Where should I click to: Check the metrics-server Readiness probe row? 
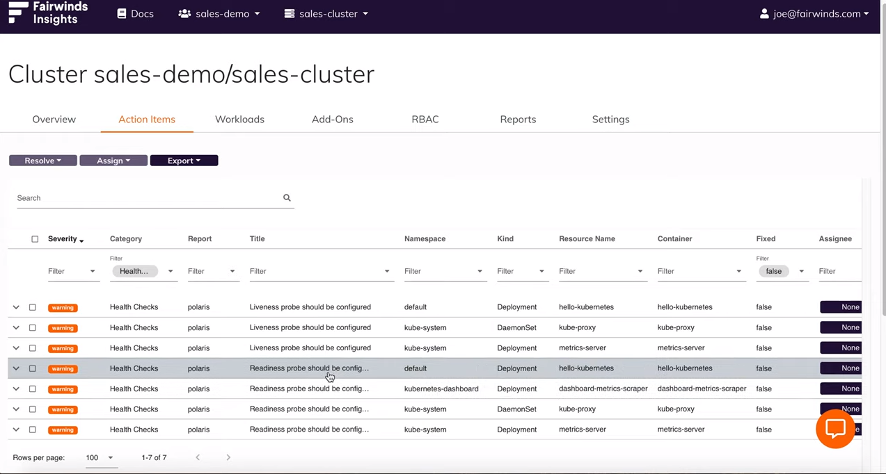(x=33, y=430)
